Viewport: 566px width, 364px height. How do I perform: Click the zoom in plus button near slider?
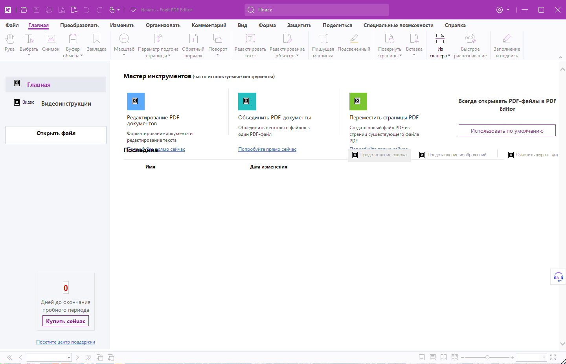click(x=512, y=357)
